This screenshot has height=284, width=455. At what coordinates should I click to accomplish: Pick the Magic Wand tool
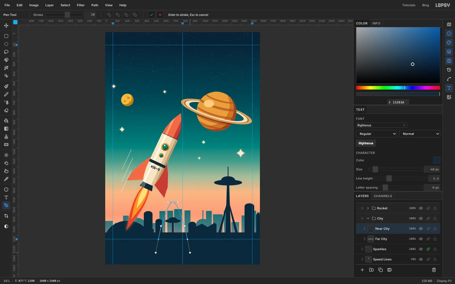coord(6,68)
